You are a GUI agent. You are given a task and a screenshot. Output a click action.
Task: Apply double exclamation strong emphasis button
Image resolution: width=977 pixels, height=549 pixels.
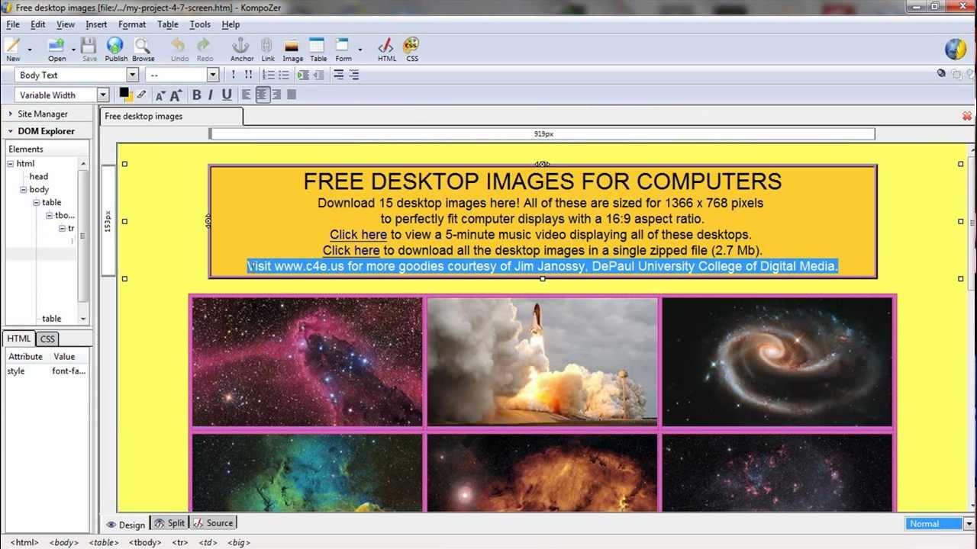248,75
